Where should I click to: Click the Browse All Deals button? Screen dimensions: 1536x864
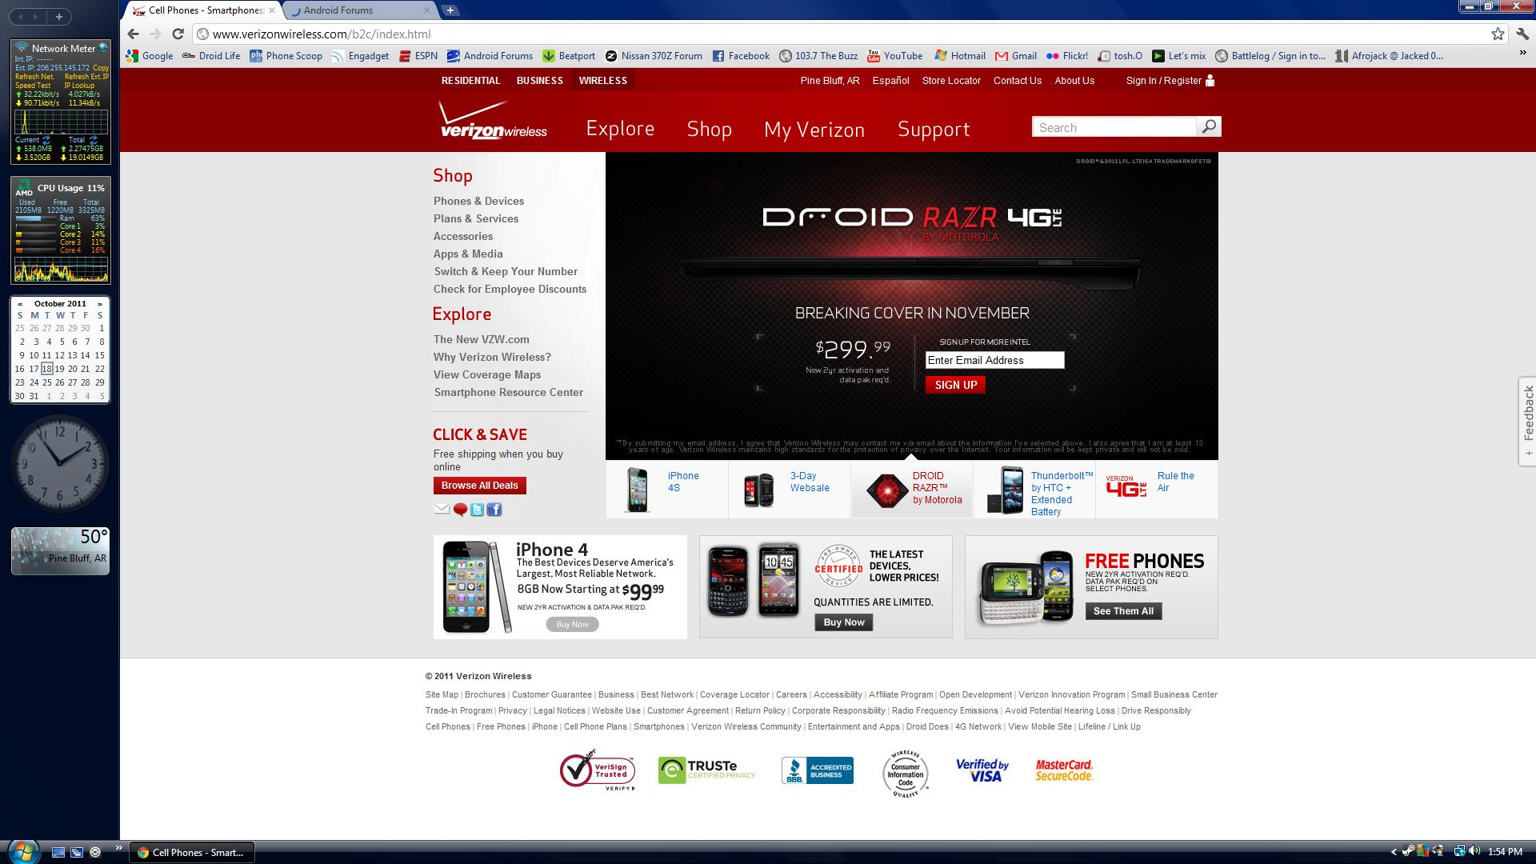tap(479, 486)
